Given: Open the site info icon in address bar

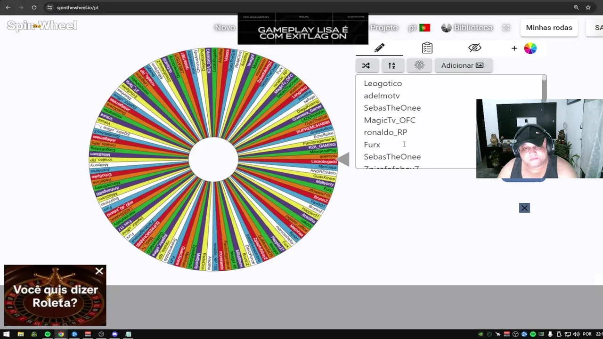Looking at the screenshot, I should (49, 8).
